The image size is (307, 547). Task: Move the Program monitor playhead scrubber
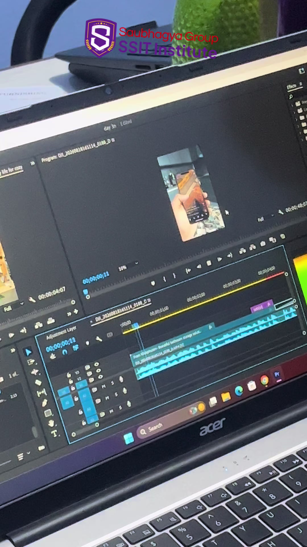[85, 292]
